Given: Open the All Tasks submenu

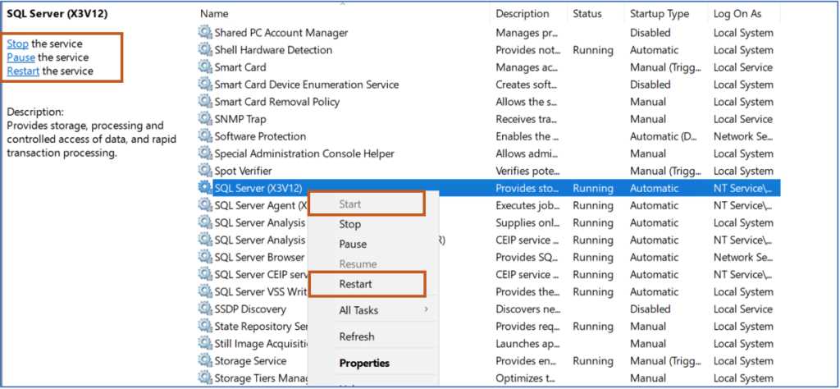Looking at the screenshot, I should pos(358,310).
